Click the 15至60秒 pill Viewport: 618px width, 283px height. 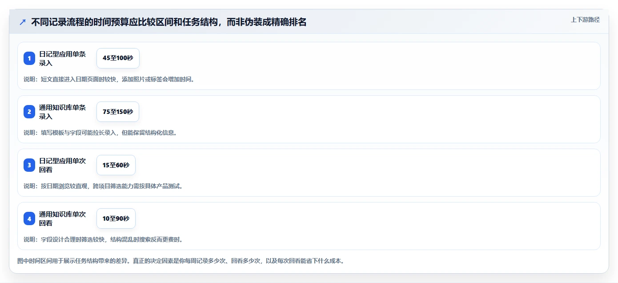(x=116, y=165)
